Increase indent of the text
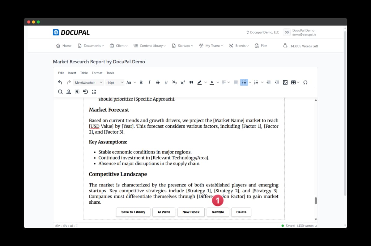Image resolution: width=371 pixels, height=246 pixels. [277, 82]
